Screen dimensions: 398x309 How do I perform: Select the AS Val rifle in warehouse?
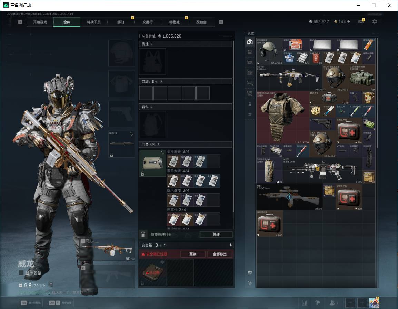[x=289, y=78]
